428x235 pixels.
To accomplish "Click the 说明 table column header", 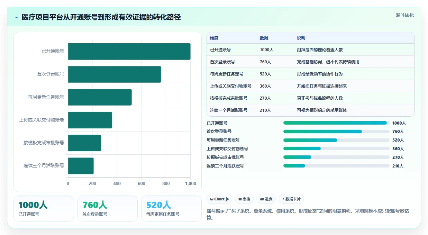I will pos(301,38).
